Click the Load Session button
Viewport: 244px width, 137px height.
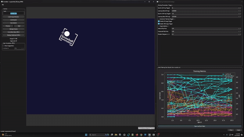click(x=13, y=20)
